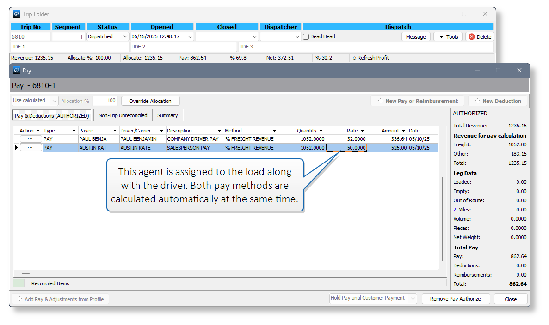Click the Pay window title icon
The image size is (549, 325).
(x=17, y=70)
